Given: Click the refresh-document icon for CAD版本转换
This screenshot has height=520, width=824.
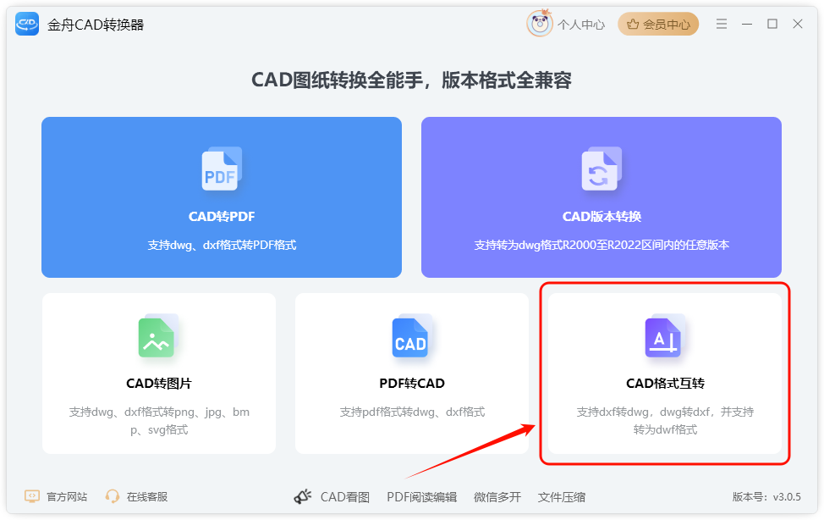Looking at the screenshot, I should tap(602, 169).
